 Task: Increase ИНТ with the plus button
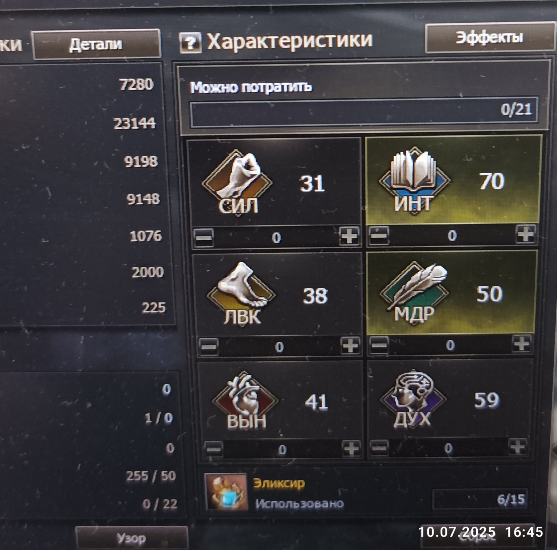coord(526,233)
